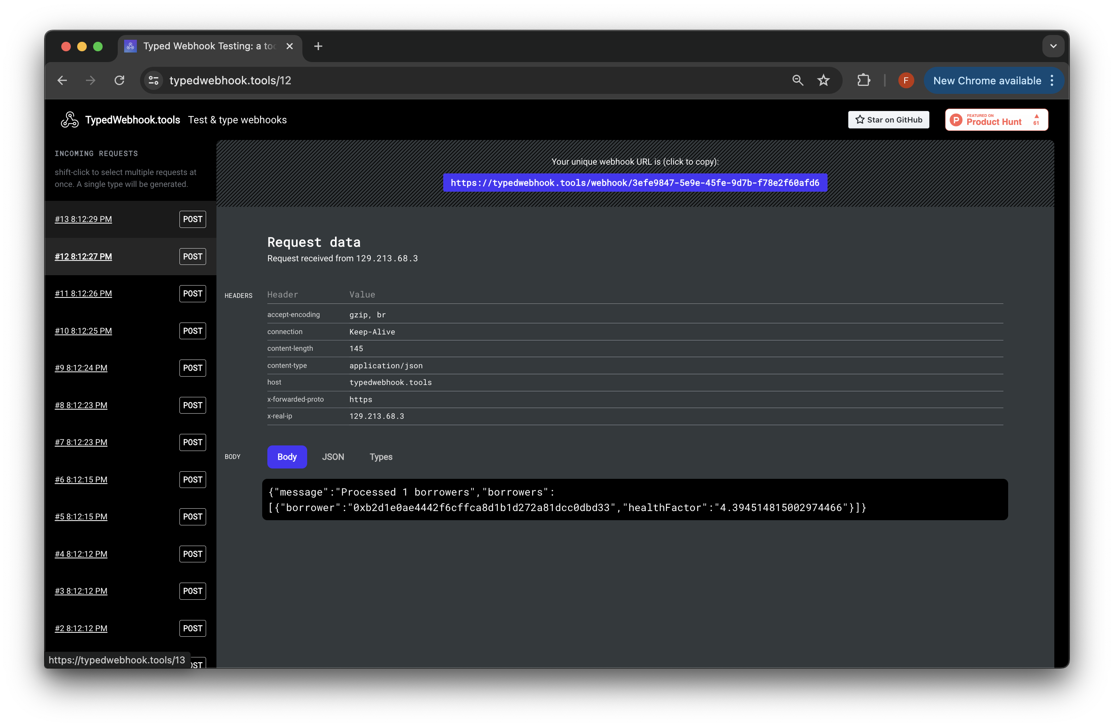The height and width of the screenshot is (727, 1114).
Task: Copy the unique webhook URL
Action: pos(635,183)
